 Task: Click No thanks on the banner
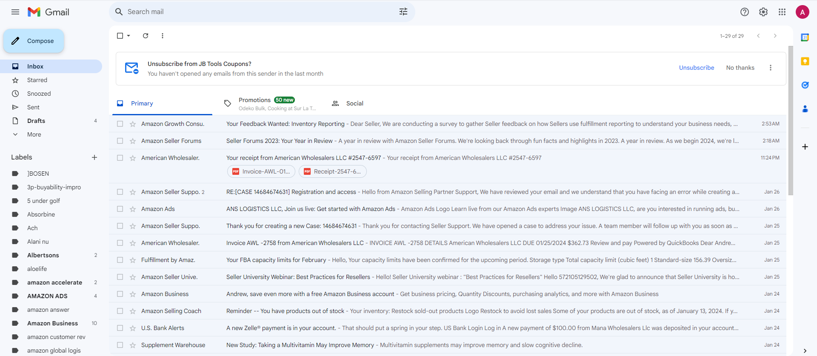point(740,68)
